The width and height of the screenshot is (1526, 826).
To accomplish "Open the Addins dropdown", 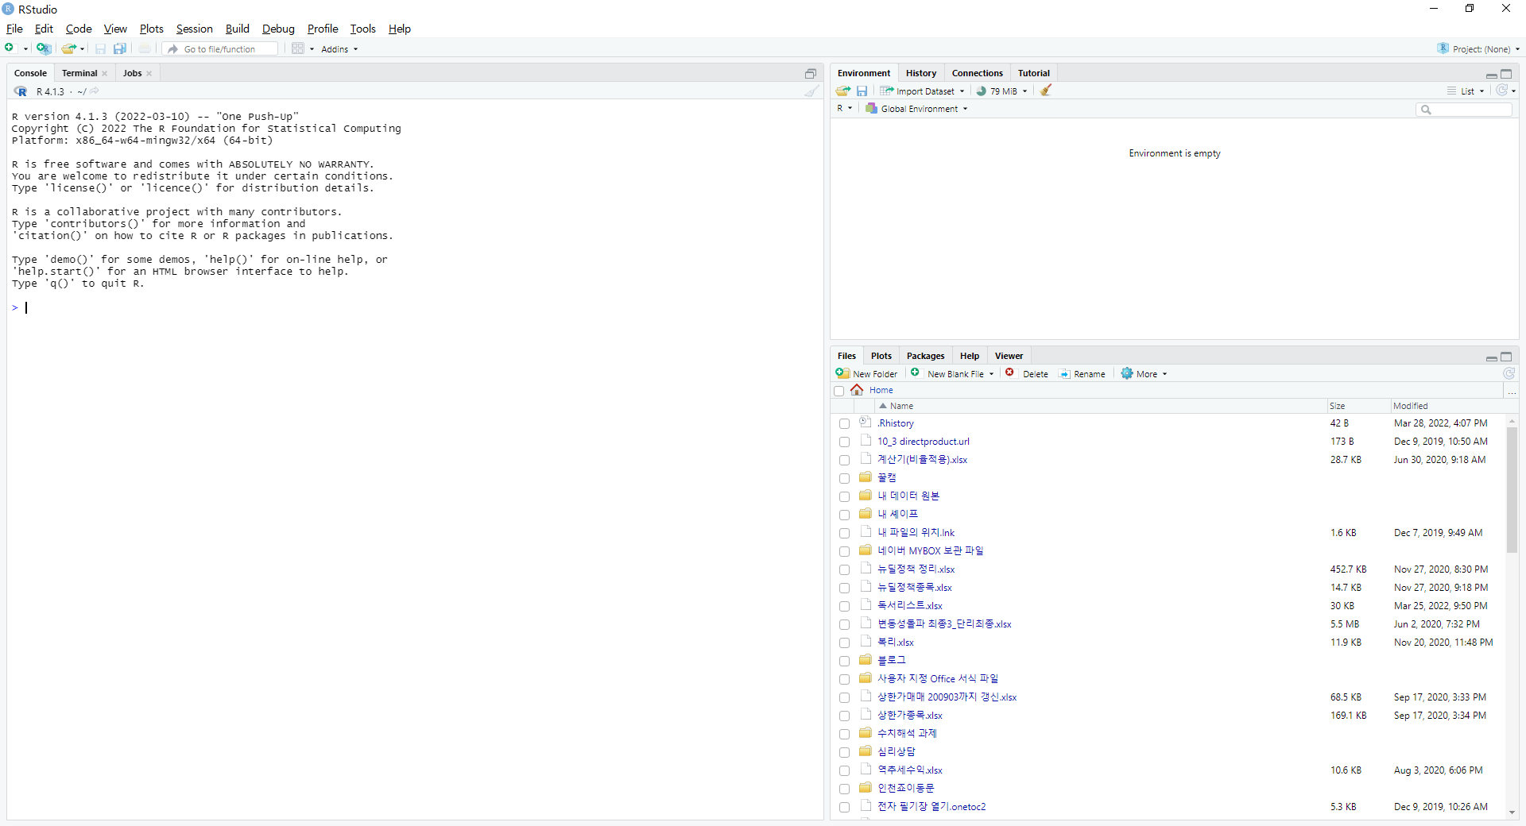I will [339, 49].
